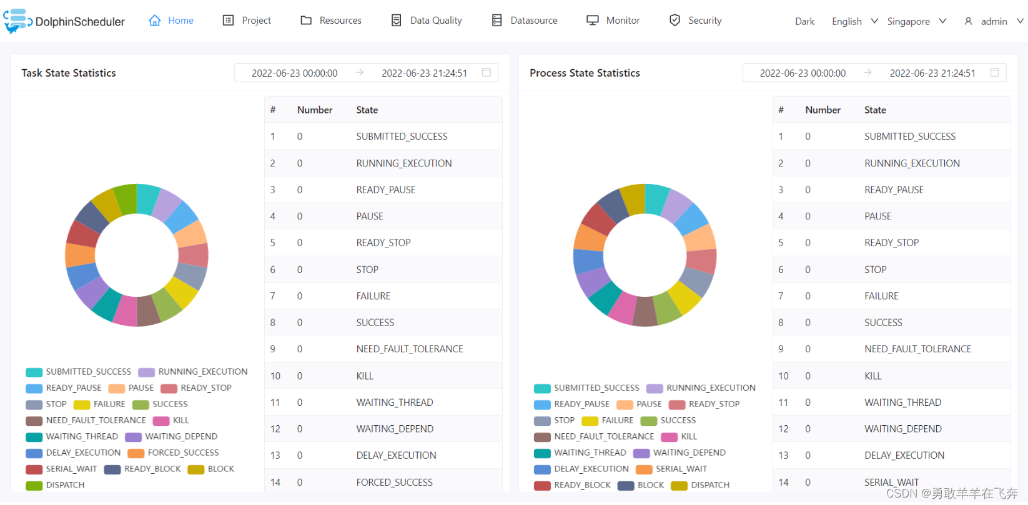This screenshot has width=1028, height=505.
Task: Open the admin user dropdown
Action: coord(994,21)
